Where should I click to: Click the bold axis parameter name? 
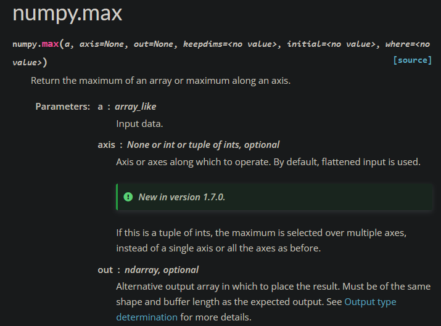coord(106,145)
